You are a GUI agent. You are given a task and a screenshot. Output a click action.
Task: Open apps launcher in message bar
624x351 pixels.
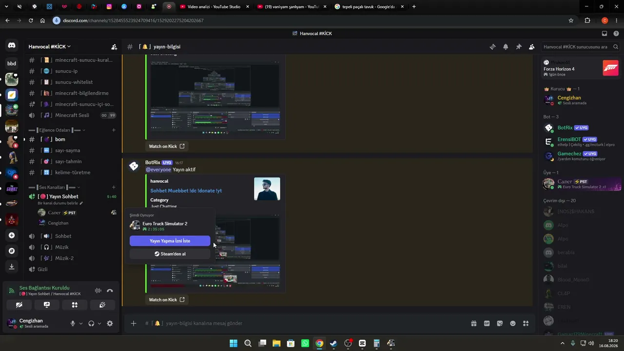(x=526, y=323)
